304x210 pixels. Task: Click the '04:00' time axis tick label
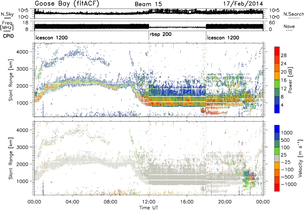pyautogui.click(x=73, y=202)
